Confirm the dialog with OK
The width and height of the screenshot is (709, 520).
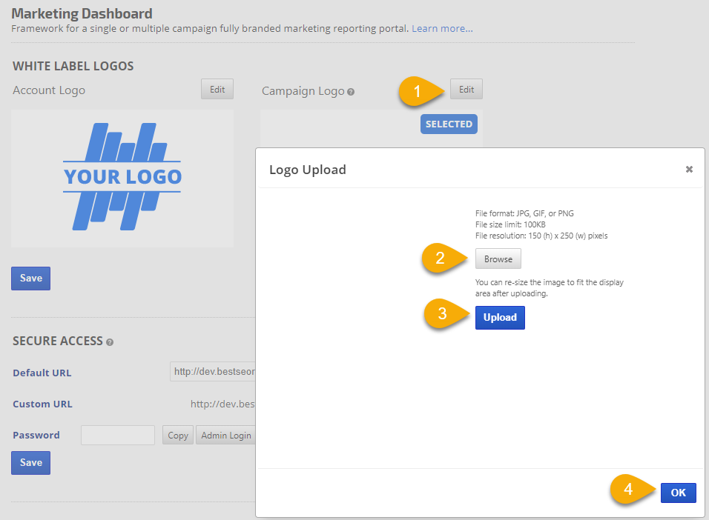[678, 493]
